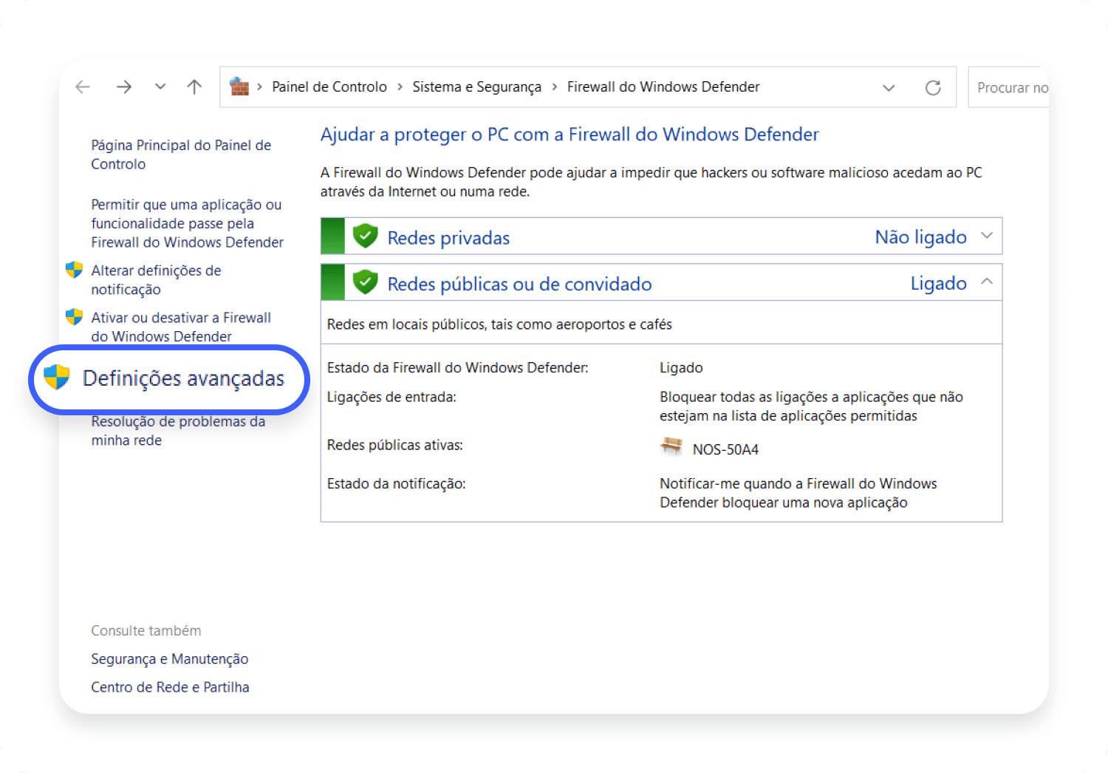Expand the address bar history dropdown
Viewport: 1108px width, 773px height.
pos(889,88)
